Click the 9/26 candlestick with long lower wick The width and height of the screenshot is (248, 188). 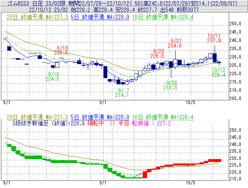pyautogui.click(x=171, y=69)
